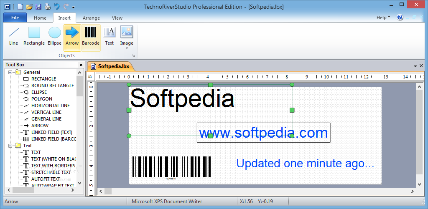Image resolution: width=428 pixels, height=209 pixels.
Task: Click Tool Box vertical scrollbar thumb
Action: (x=79, y=86)
